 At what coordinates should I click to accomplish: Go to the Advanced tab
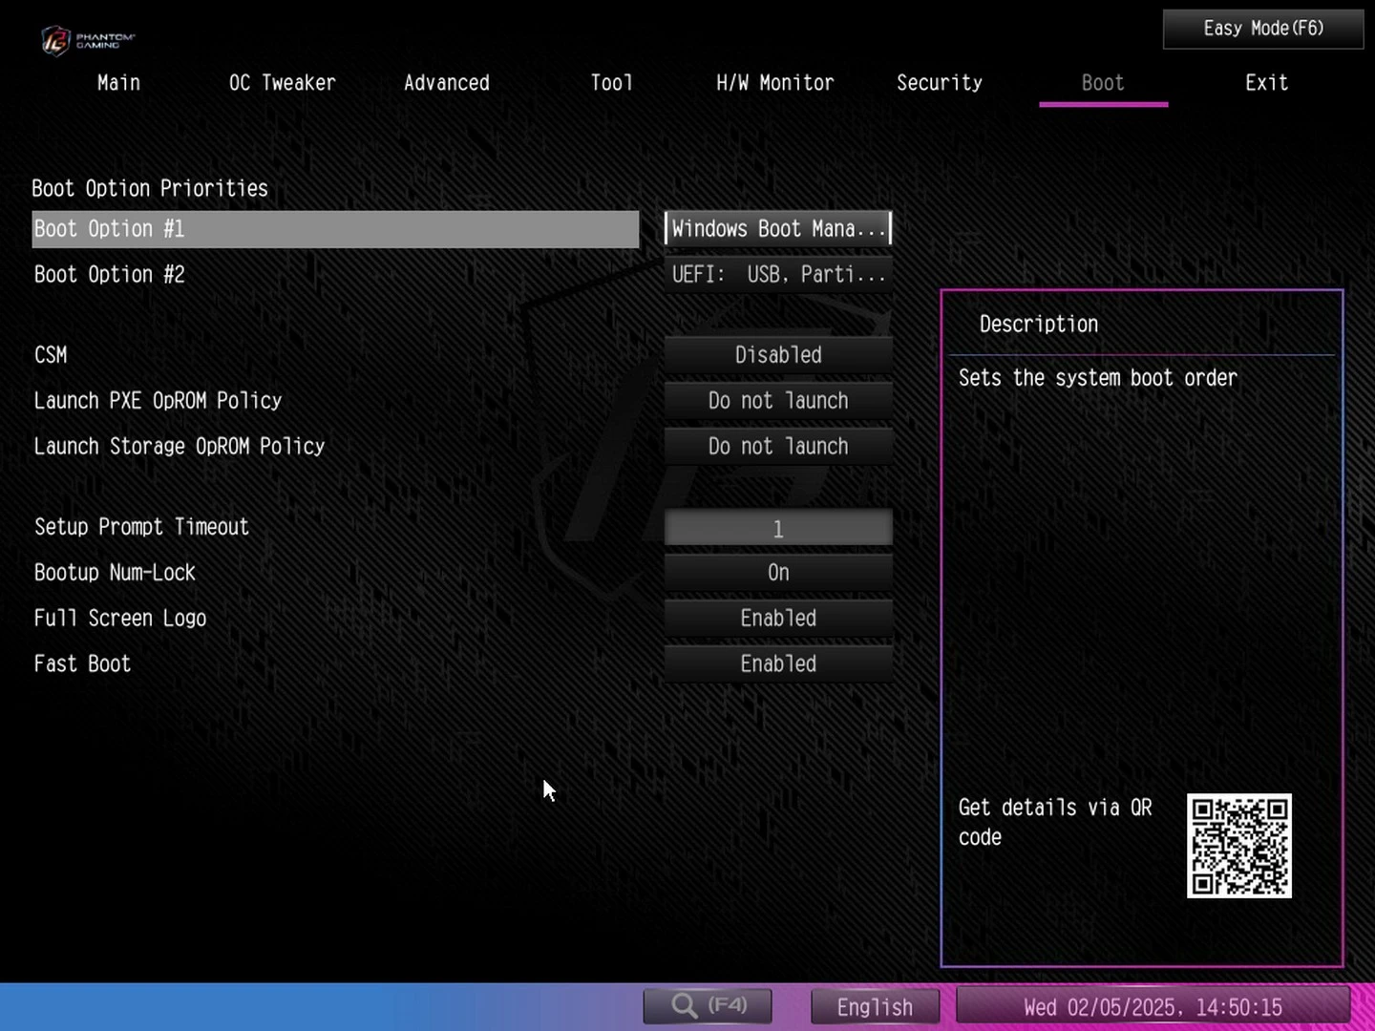tap(446, 83)
